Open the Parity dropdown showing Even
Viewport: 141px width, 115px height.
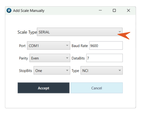pyautogui.click(x=50, y=58)
